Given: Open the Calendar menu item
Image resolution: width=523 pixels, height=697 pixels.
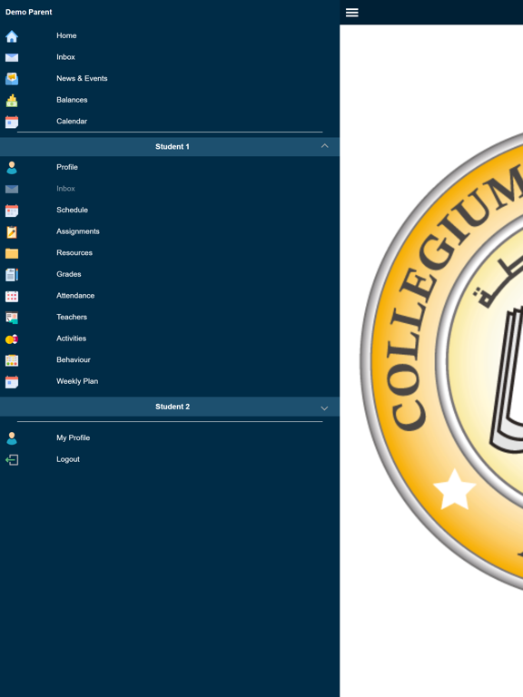Looking at the screenshot, I should click(x=170, y=122).
